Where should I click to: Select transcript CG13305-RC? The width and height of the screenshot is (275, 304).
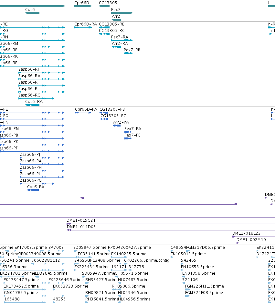(x=112, y=30)
